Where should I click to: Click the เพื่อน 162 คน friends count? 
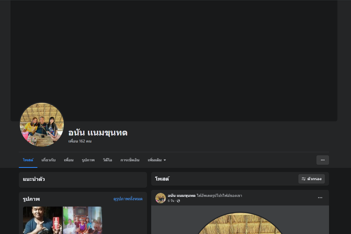(x=80, y=141)
